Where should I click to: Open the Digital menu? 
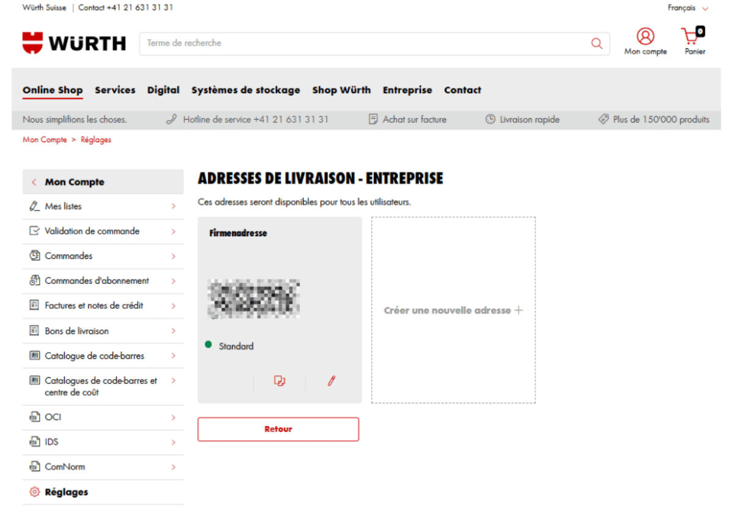click(x=163, y=90)
